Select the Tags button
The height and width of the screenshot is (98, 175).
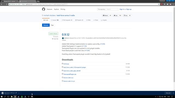(x=52, y=25)
